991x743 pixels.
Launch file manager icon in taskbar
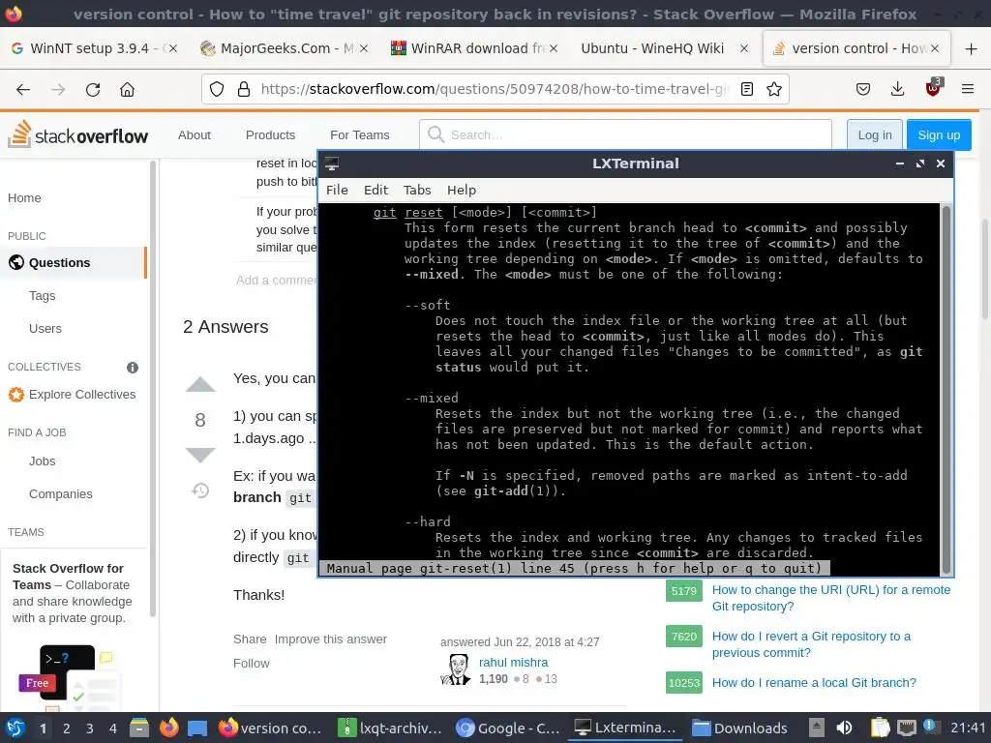click(139, 728)
